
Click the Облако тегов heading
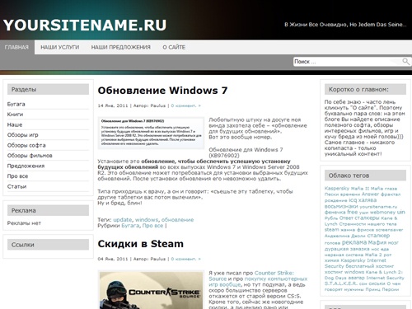[365, 176]
